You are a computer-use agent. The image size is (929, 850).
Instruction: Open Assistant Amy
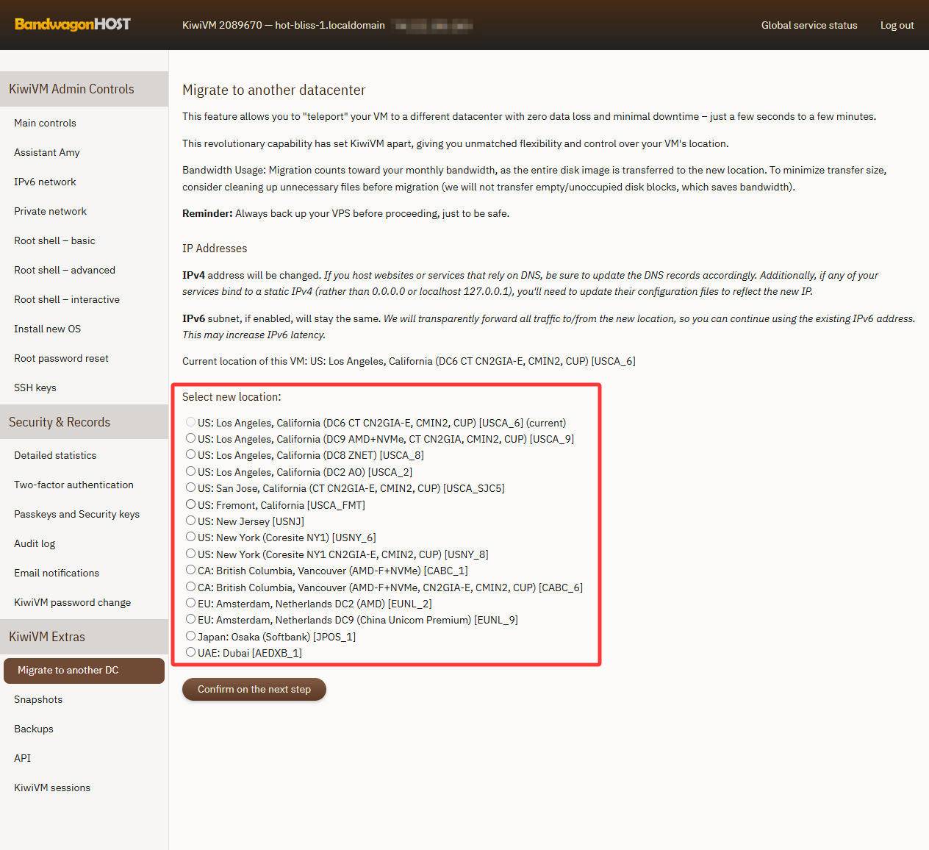pos(47,152)
